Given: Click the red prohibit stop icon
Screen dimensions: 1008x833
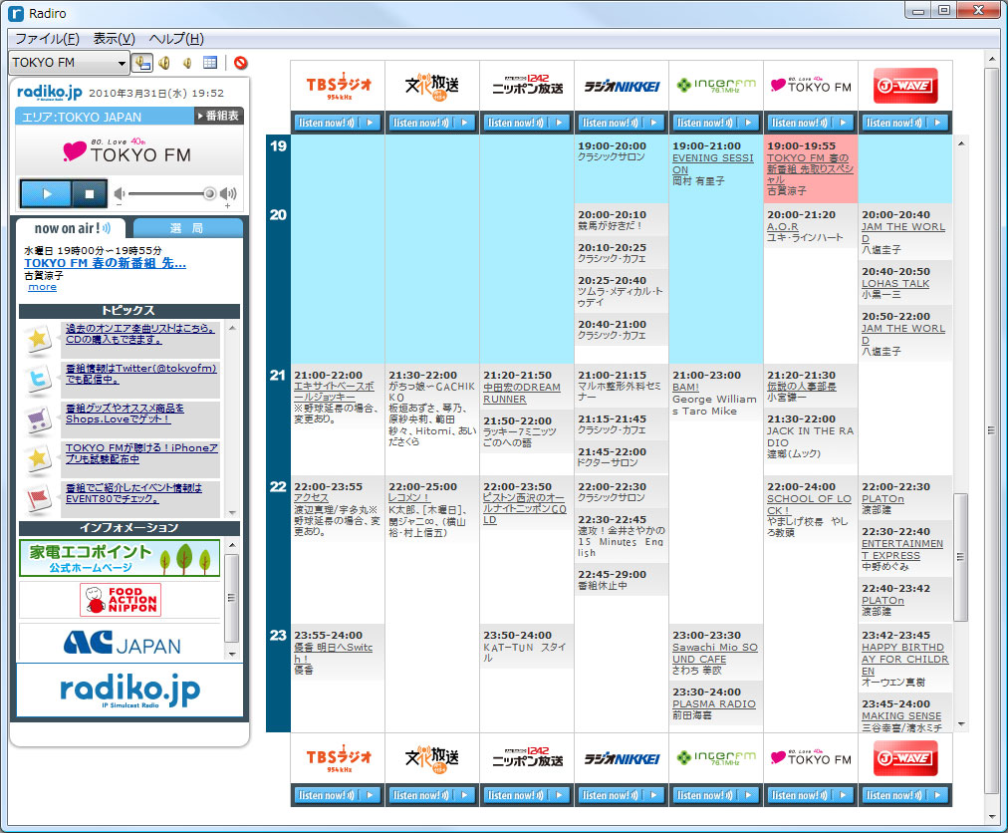Looking at the screenshot, I should click(x=240, y=62).
